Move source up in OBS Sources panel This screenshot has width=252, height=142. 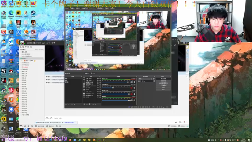coord(92,104)
